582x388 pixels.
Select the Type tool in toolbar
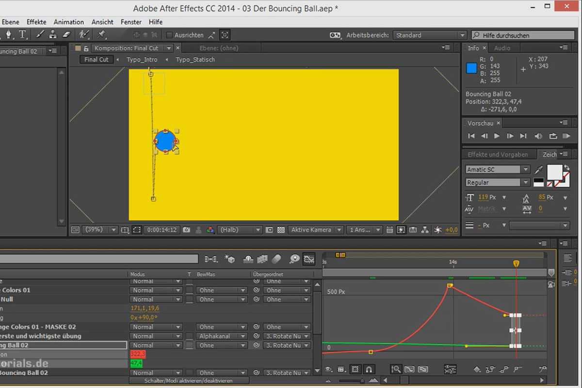point(22,35)
